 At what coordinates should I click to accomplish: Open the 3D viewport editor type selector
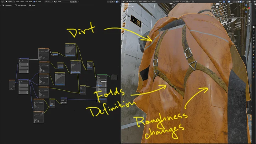tap(124, 2)
